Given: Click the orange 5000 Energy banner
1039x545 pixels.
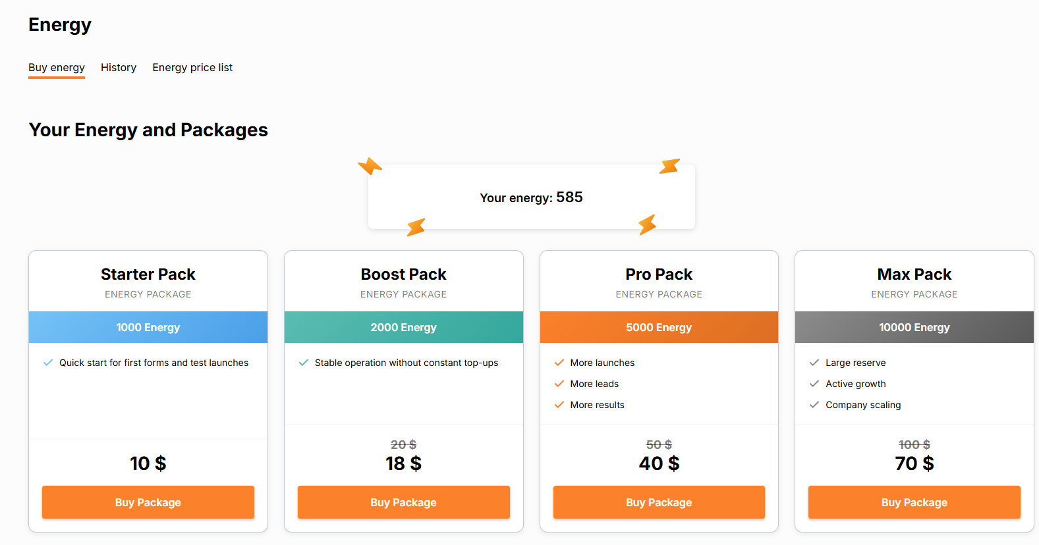Looking at the screenshot, I should [x=659, y=327].
